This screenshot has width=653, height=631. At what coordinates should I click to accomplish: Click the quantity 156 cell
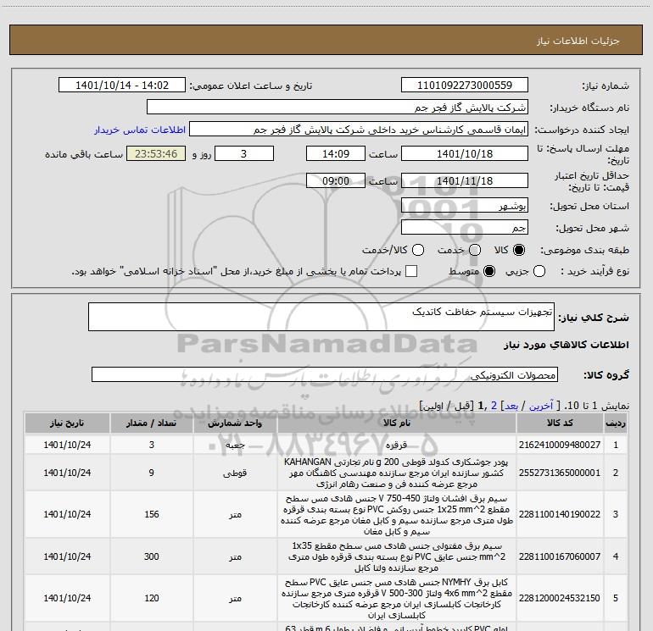(x=152, y=514)
